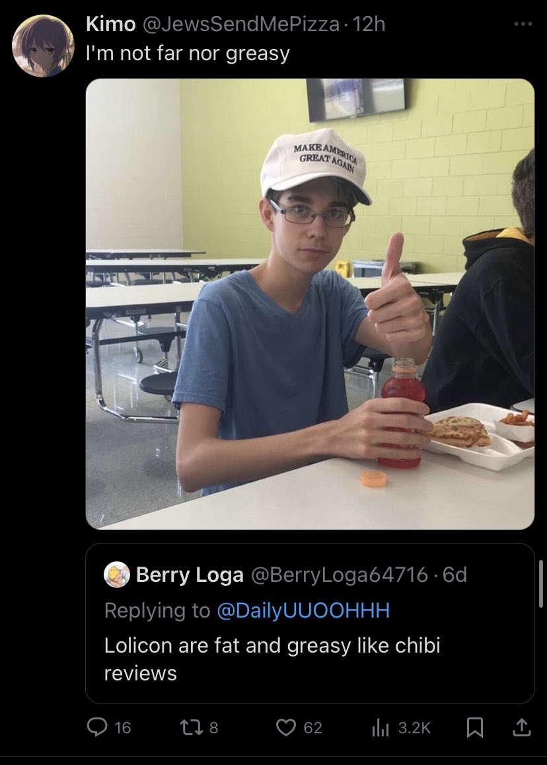The width and height of the screenshot is (547, 765).
Task: Open the @BerryLoga64716 handle
Action: coord(340,574)
